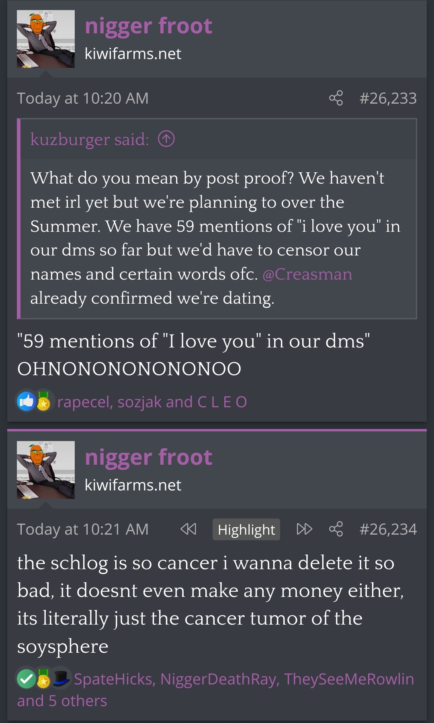The width and height of the screenshot is (434, 723).
Task: Open the @Creasman mention link
Action: tap(307, 274)
